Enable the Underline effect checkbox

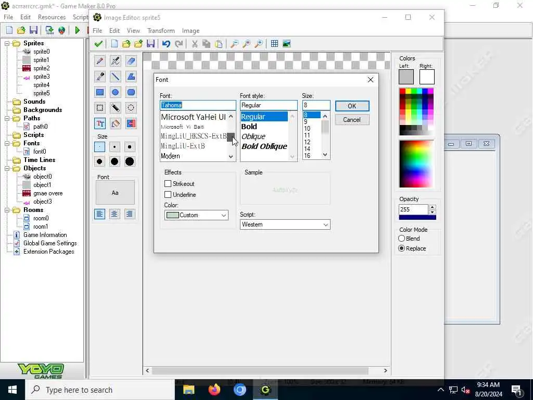[x=168, y=195]
